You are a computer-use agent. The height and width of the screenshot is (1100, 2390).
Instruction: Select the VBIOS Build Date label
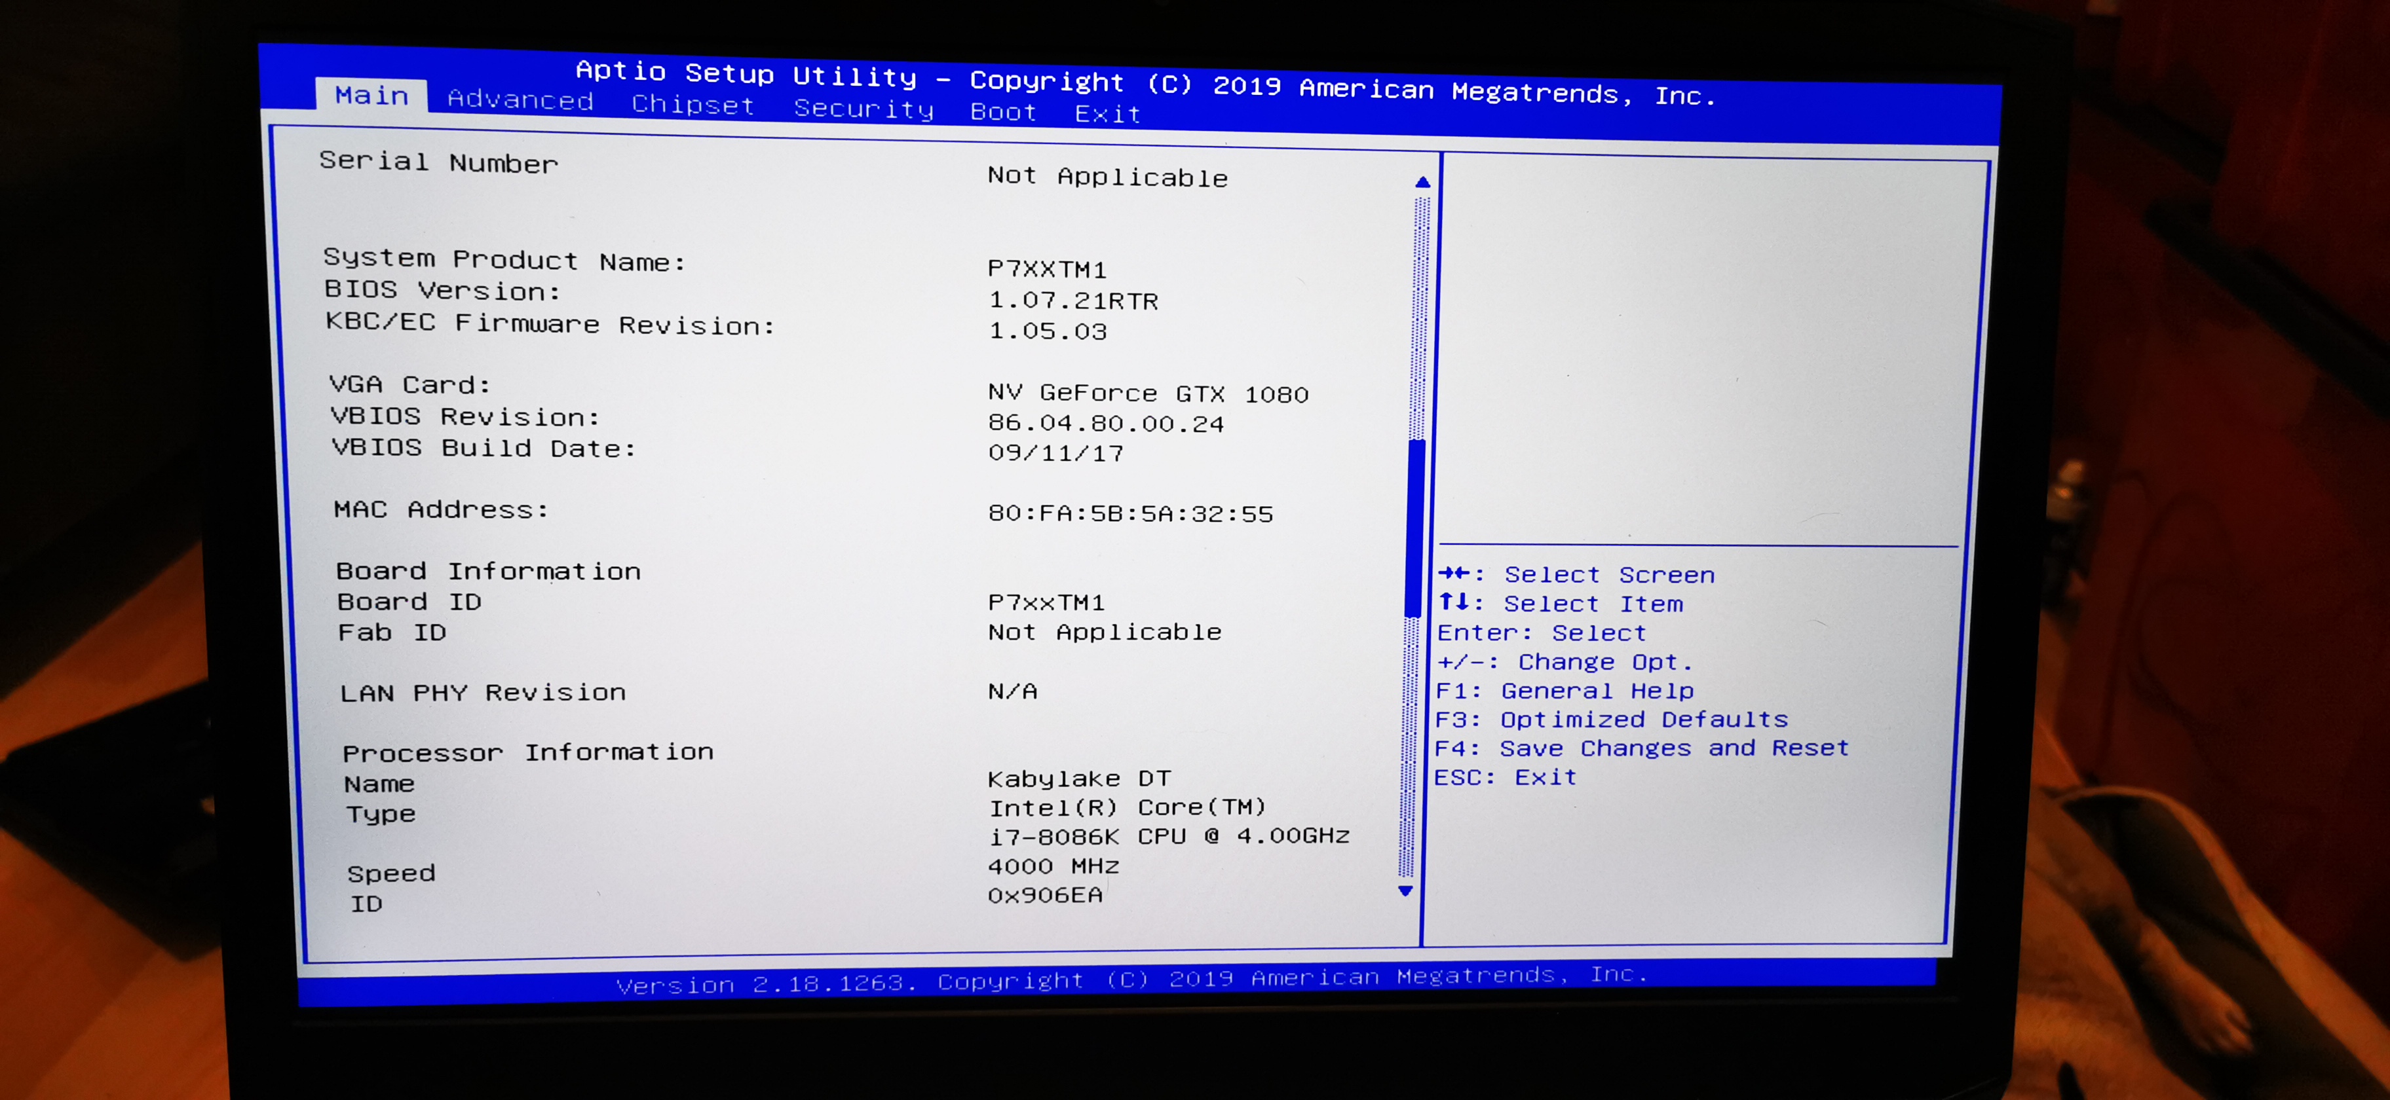coord(484,447)
